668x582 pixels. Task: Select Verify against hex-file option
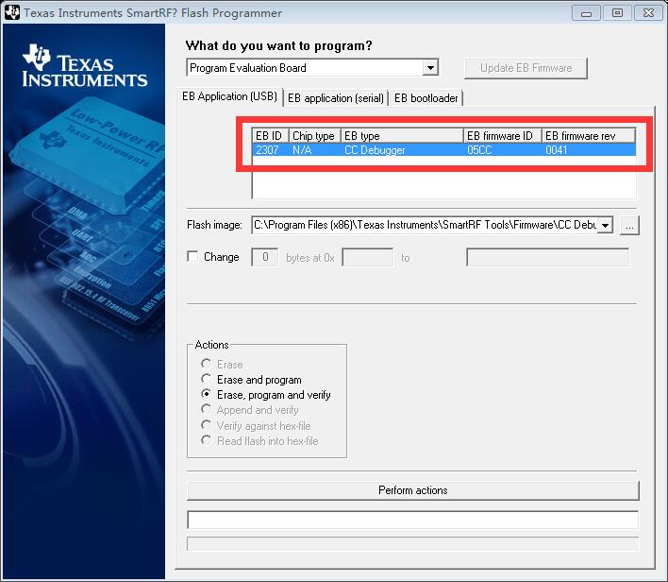pos(207,425)
